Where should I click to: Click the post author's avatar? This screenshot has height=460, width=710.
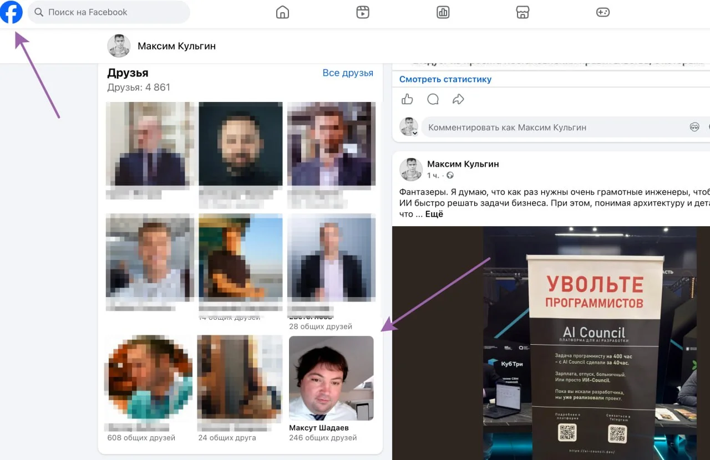pos(411,170)
